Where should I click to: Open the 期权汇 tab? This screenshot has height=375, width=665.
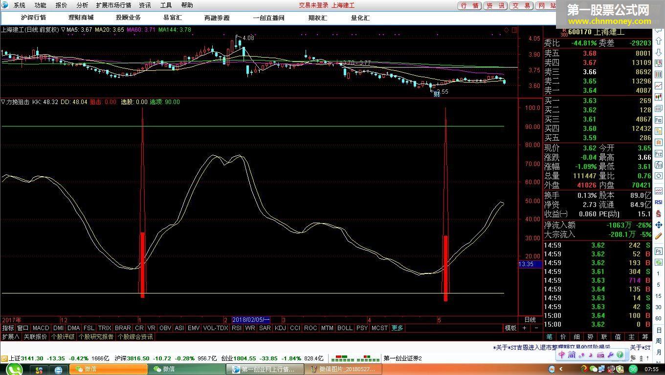point(317,18)
